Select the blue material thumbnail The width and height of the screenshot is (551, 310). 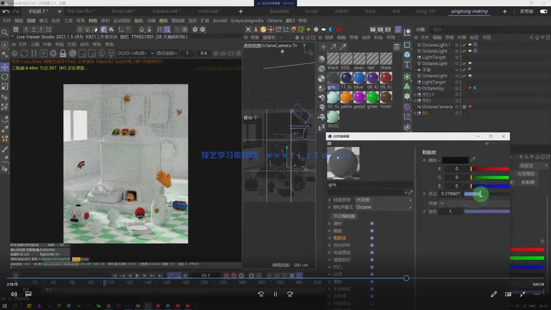pos(359,78)
